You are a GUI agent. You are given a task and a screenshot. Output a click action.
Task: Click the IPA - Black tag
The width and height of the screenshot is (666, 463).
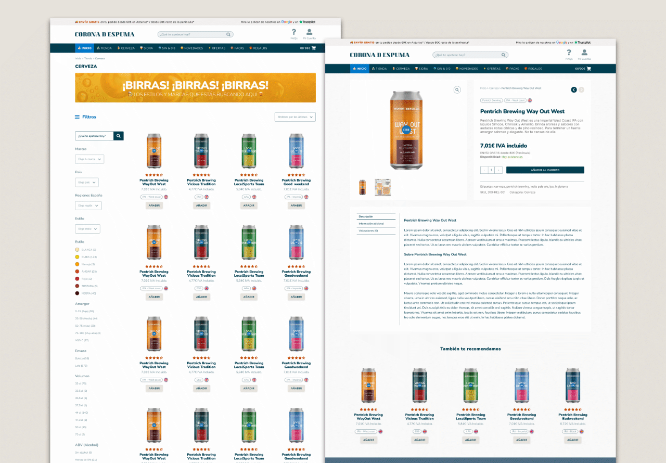569,431
